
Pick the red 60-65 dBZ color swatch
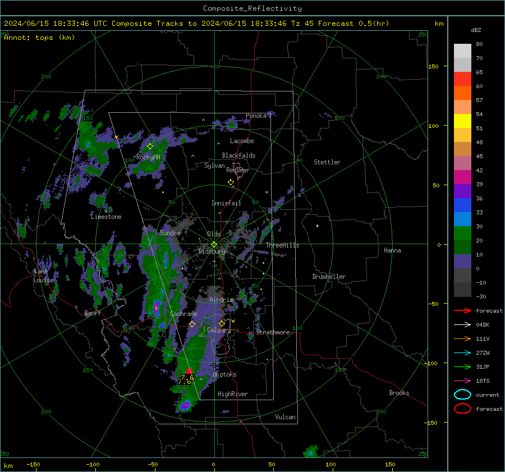click(x=462, y=79)
